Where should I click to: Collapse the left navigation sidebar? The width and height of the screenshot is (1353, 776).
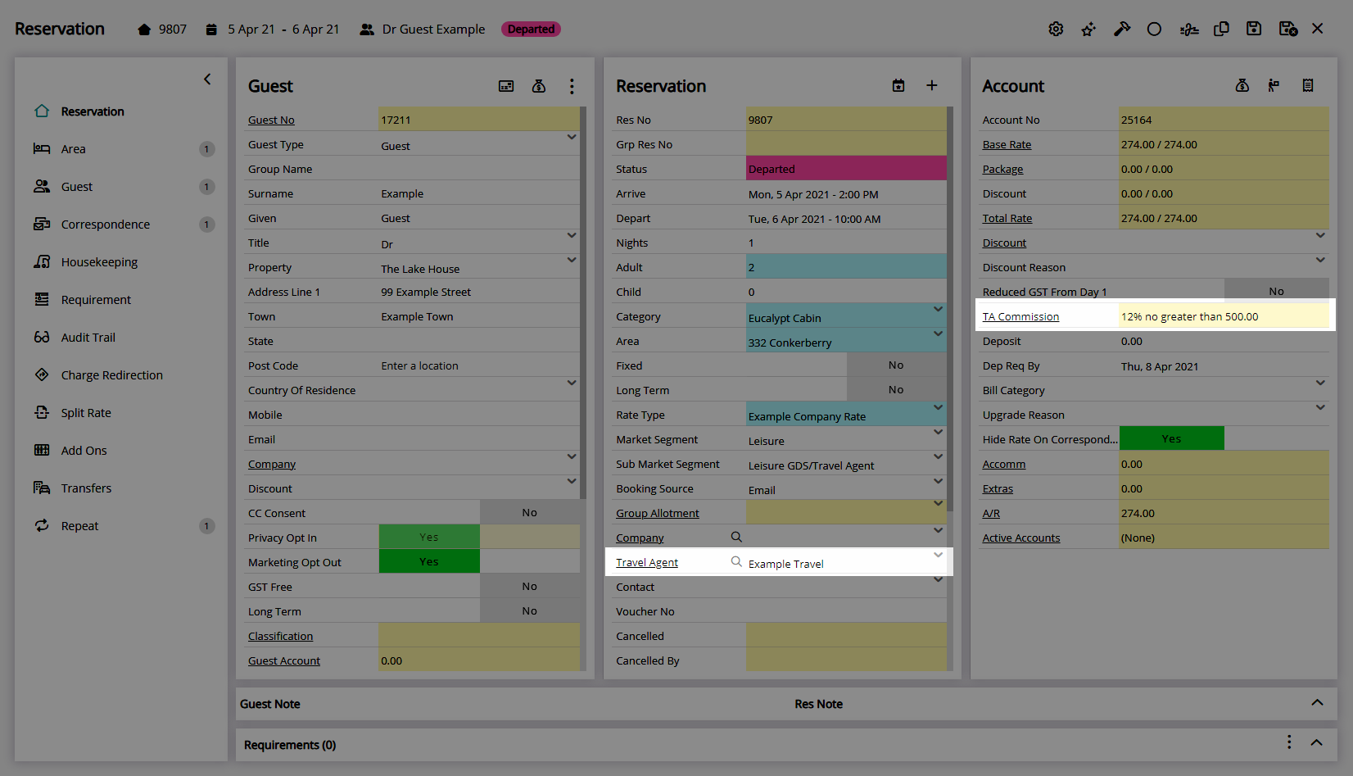pos(207,79)
